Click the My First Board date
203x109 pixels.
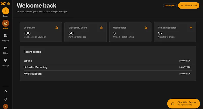[x=185, y=74]
